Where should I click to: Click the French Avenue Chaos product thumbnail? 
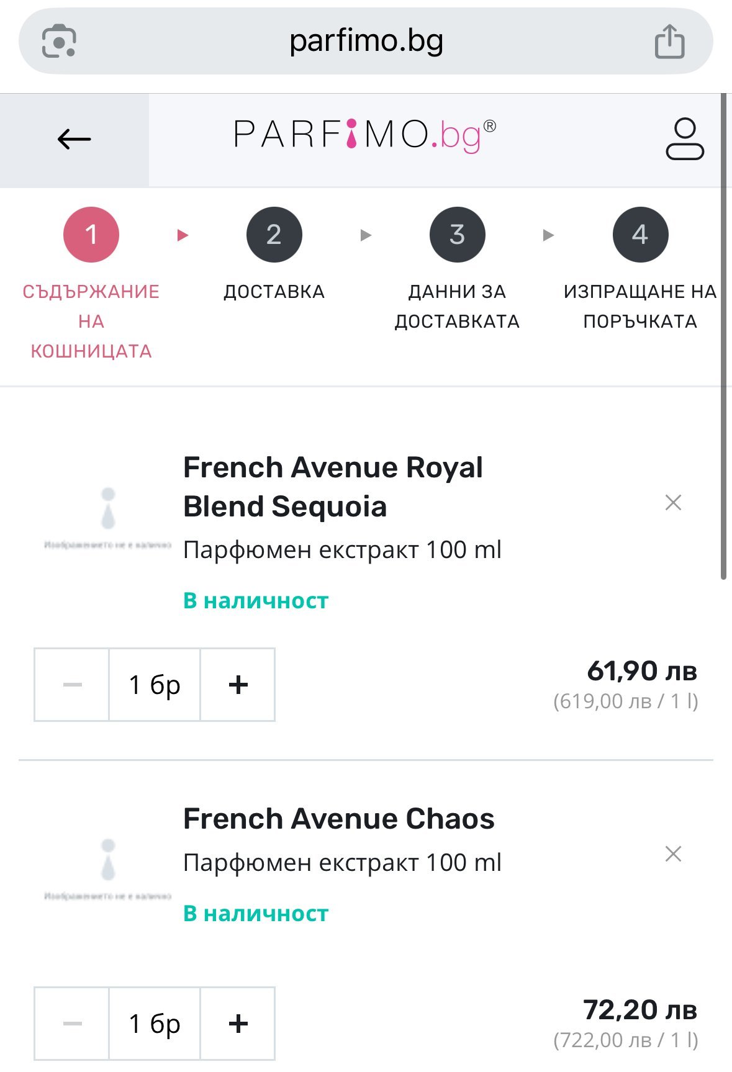108,867
